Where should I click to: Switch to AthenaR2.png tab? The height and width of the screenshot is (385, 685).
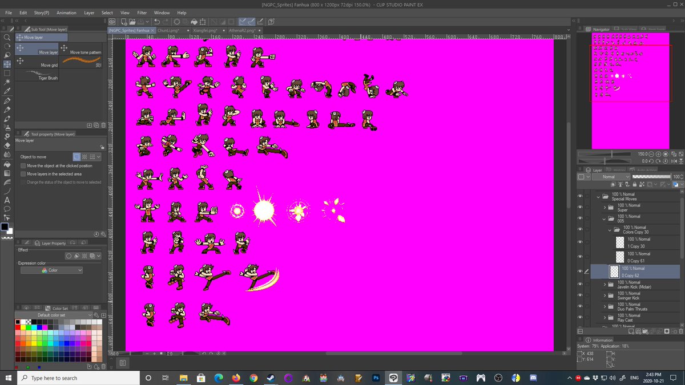(x=244, y=30)
